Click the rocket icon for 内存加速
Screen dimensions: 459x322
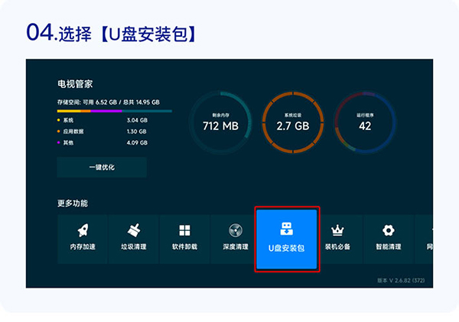[x=83, y=230]
